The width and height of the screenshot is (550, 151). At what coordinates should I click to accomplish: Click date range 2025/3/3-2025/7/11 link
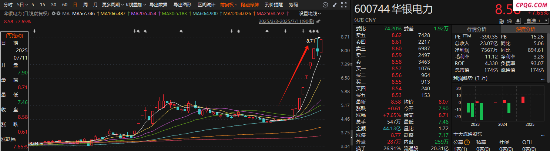click(286, 21)
